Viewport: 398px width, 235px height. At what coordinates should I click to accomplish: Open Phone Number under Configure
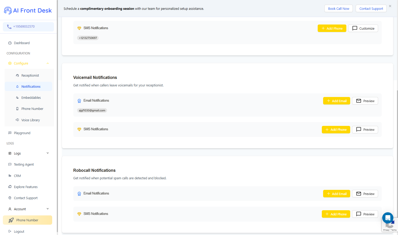28,109
